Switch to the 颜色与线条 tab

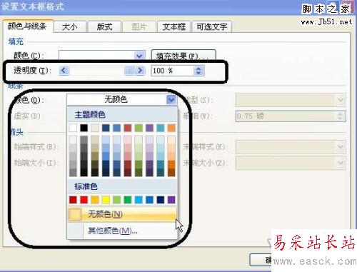coord(28,26)
